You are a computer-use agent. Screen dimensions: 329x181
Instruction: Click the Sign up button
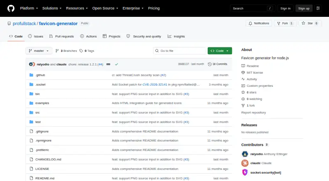(304, 8)
